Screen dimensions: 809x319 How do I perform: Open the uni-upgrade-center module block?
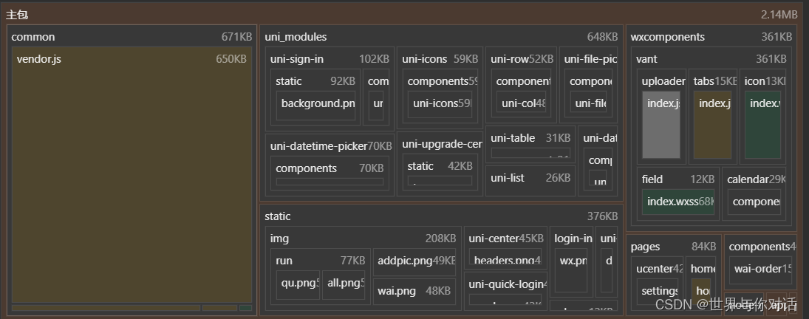(x=441, y=144)
